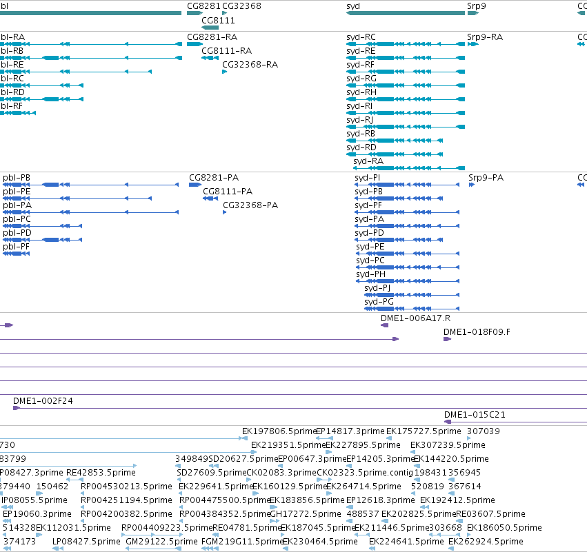Select protein syd-PJ
This screenshot has width=587, height=552.
tap(377, 288)
